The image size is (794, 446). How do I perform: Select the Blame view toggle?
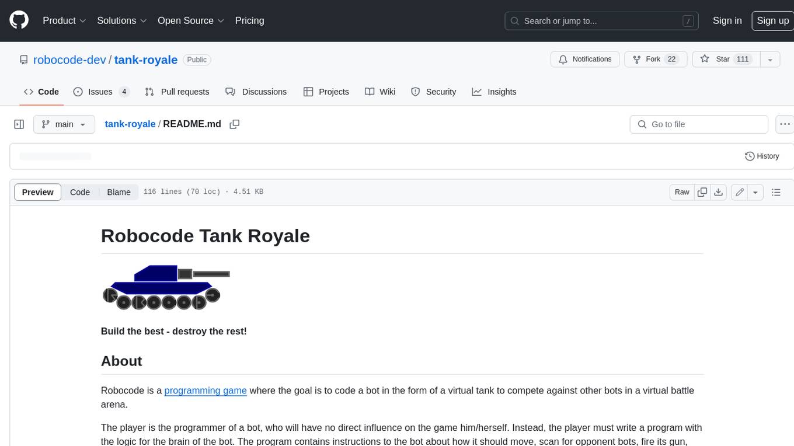coord(119,192)
